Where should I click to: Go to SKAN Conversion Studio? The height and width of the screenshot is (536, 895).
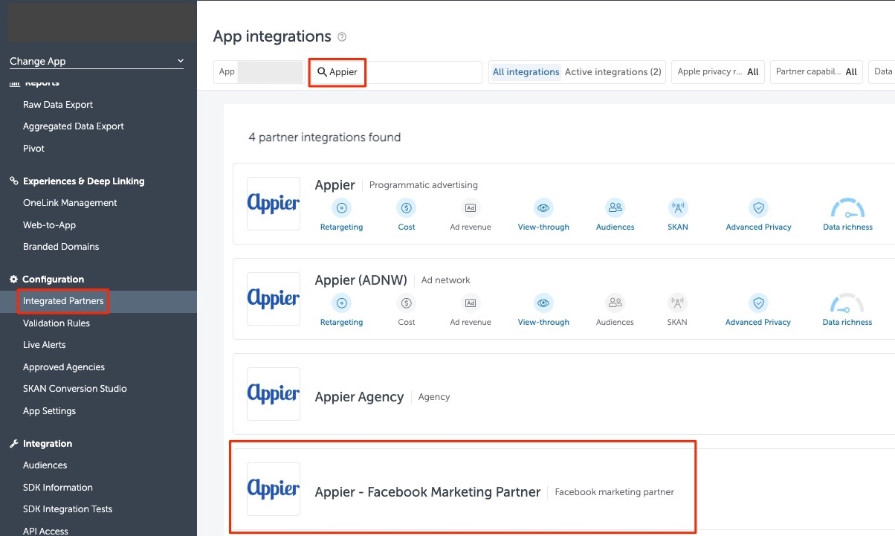click(x=74, y=389)
